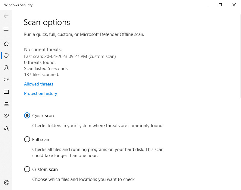Open Virus & threat protection shield icon
This screenshot has width=241, height=190.
6,56
